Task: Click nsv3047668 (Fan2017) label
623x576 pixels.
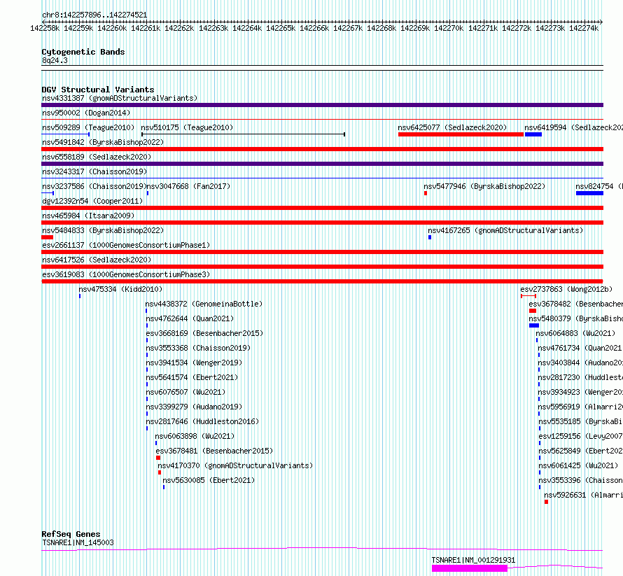Action: [x=189, y=186]
